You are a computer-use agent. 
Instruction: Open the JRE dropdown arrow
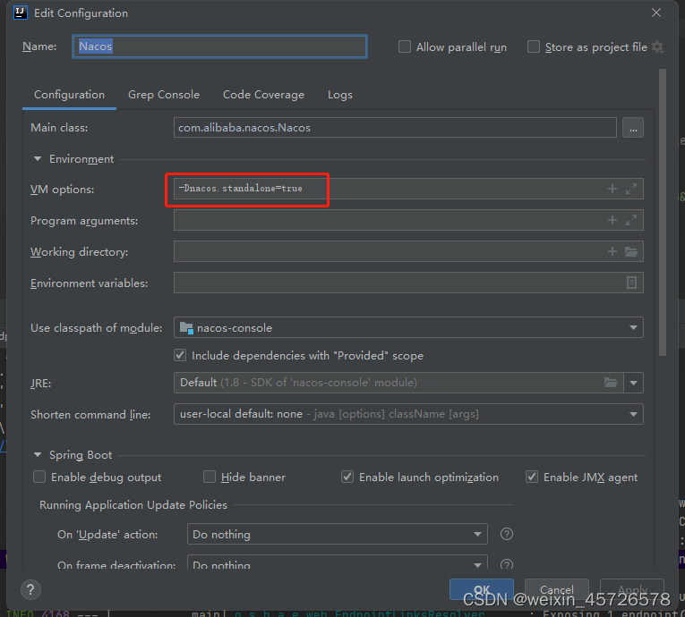(x=633, y=383)
